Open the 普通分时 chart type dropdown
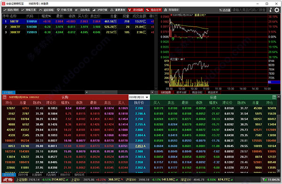Screen dimensions: 282x184 tap(200, 15)
